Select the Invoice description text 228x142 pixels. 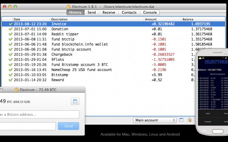59,24
